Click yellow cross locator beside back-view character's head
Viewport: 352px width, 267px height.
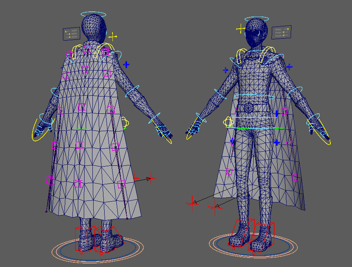(113, 37)
